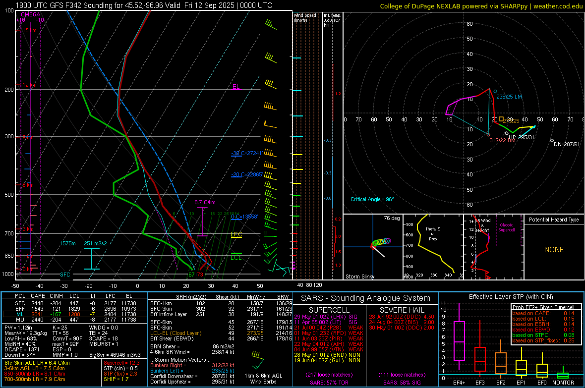Click the cyan effective inflow layer bracket
The height and width of the screenshot is (388, 585).
pos(92,259)
